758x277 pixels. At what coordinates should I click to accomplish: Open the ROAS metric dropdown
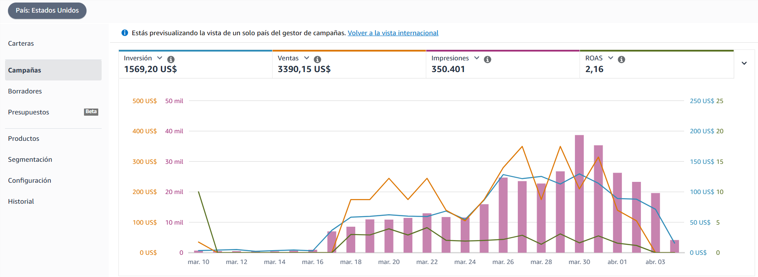[x=611, y=58]
